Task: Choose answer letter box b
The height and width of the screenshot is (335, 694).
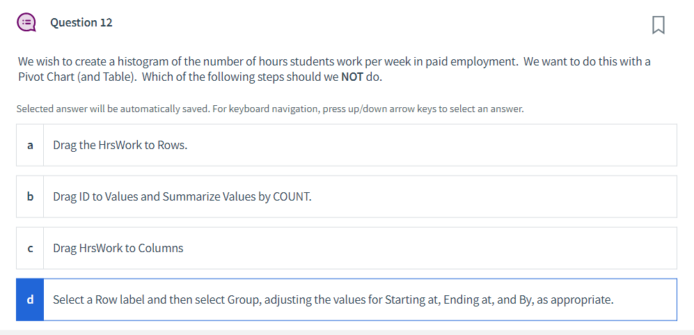Action: (30, 196)
